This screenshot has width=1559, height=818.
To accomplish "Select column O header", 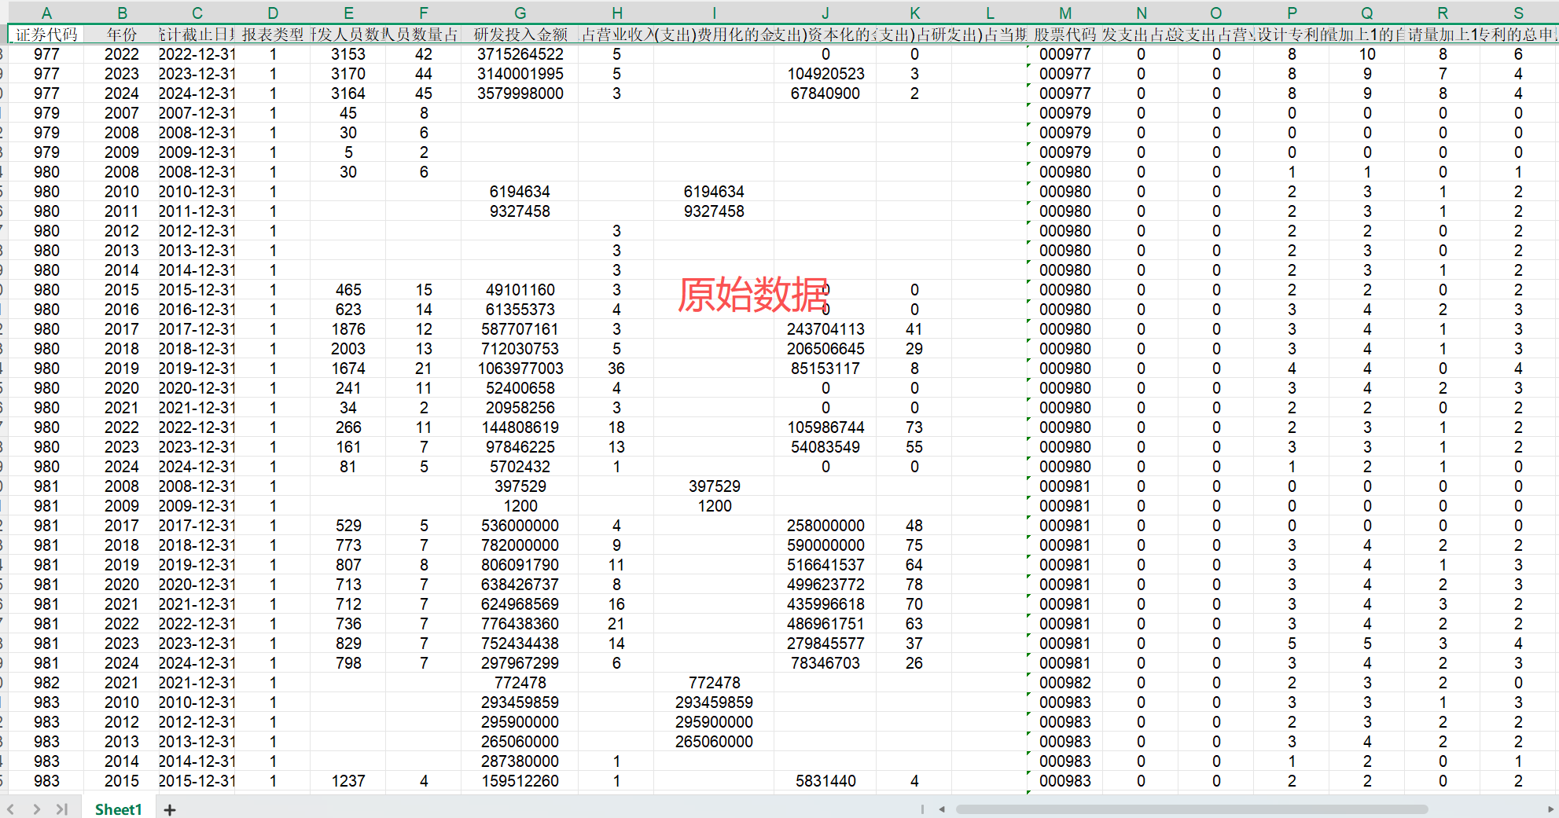I will coord(1216,13).
